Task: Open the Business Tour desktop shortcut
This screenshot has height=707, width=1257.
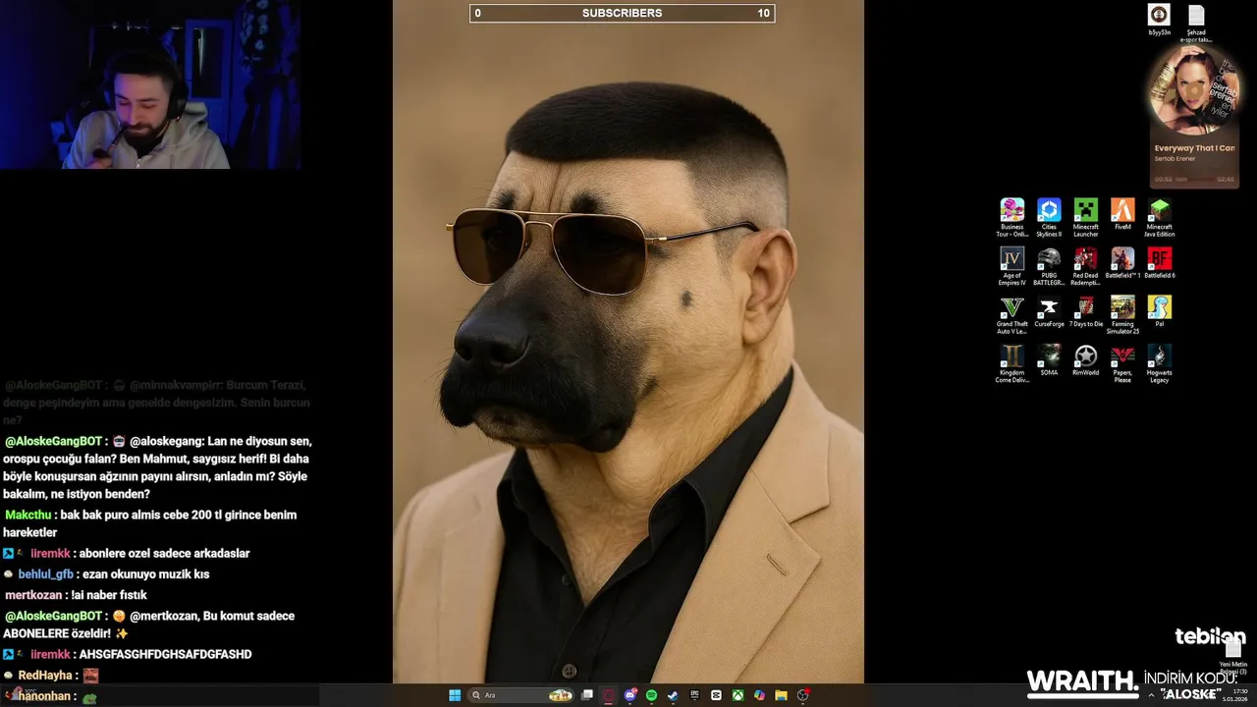Action: click(x=1011, y=218)
